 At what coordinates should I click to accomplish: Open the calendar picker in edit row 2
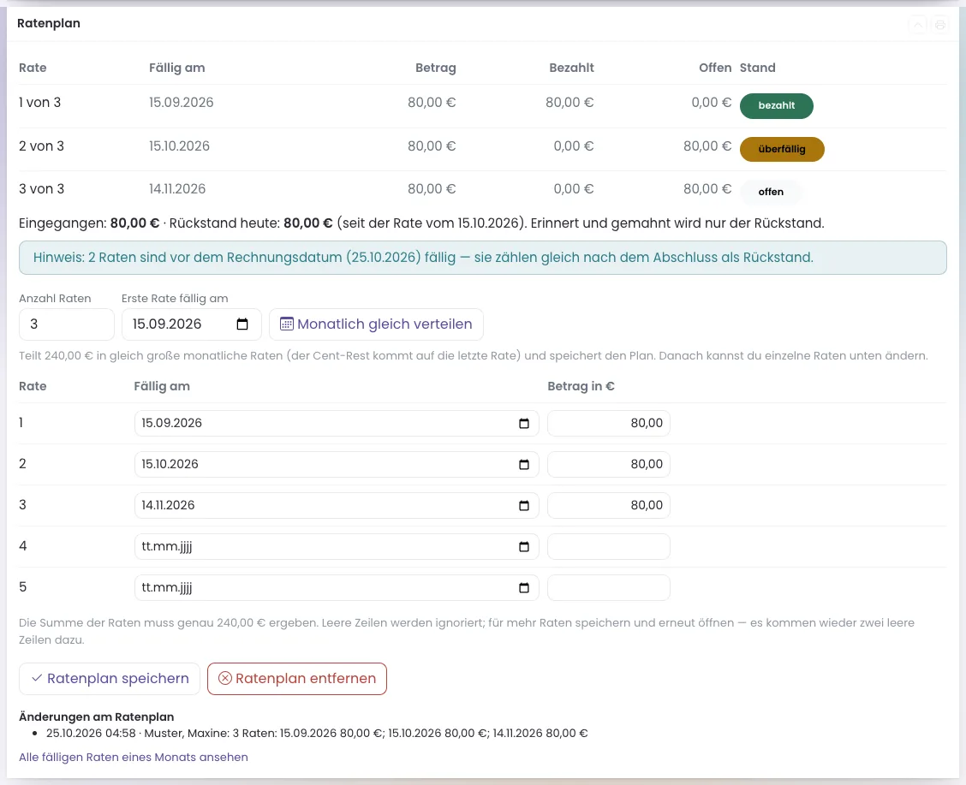click(523, 464)
